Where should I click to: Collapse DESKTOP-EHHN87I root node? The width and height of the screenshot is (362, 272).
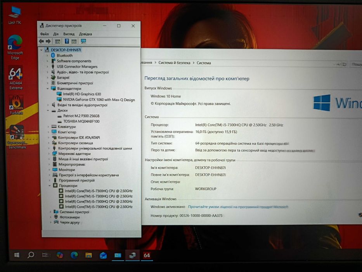coord(42,50)
